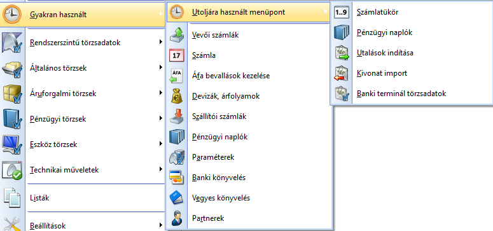The image size is (493, 231).
Task: Open the Áruforgalmi törzsek menu
Action: 83,94
